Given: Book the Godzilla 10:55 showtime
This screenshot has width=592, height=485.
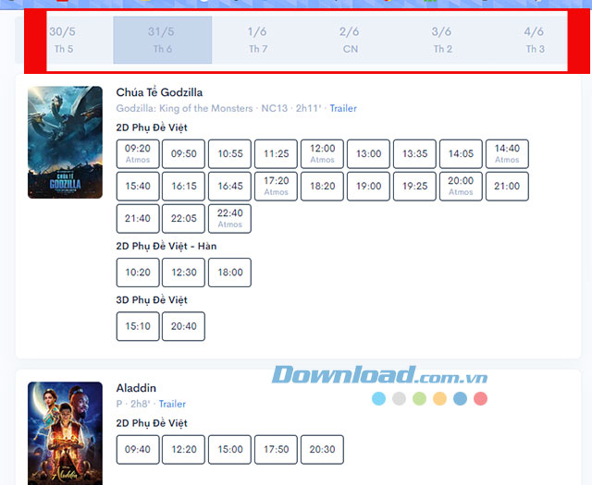Looking at the screenshot, I should point(229,154).
